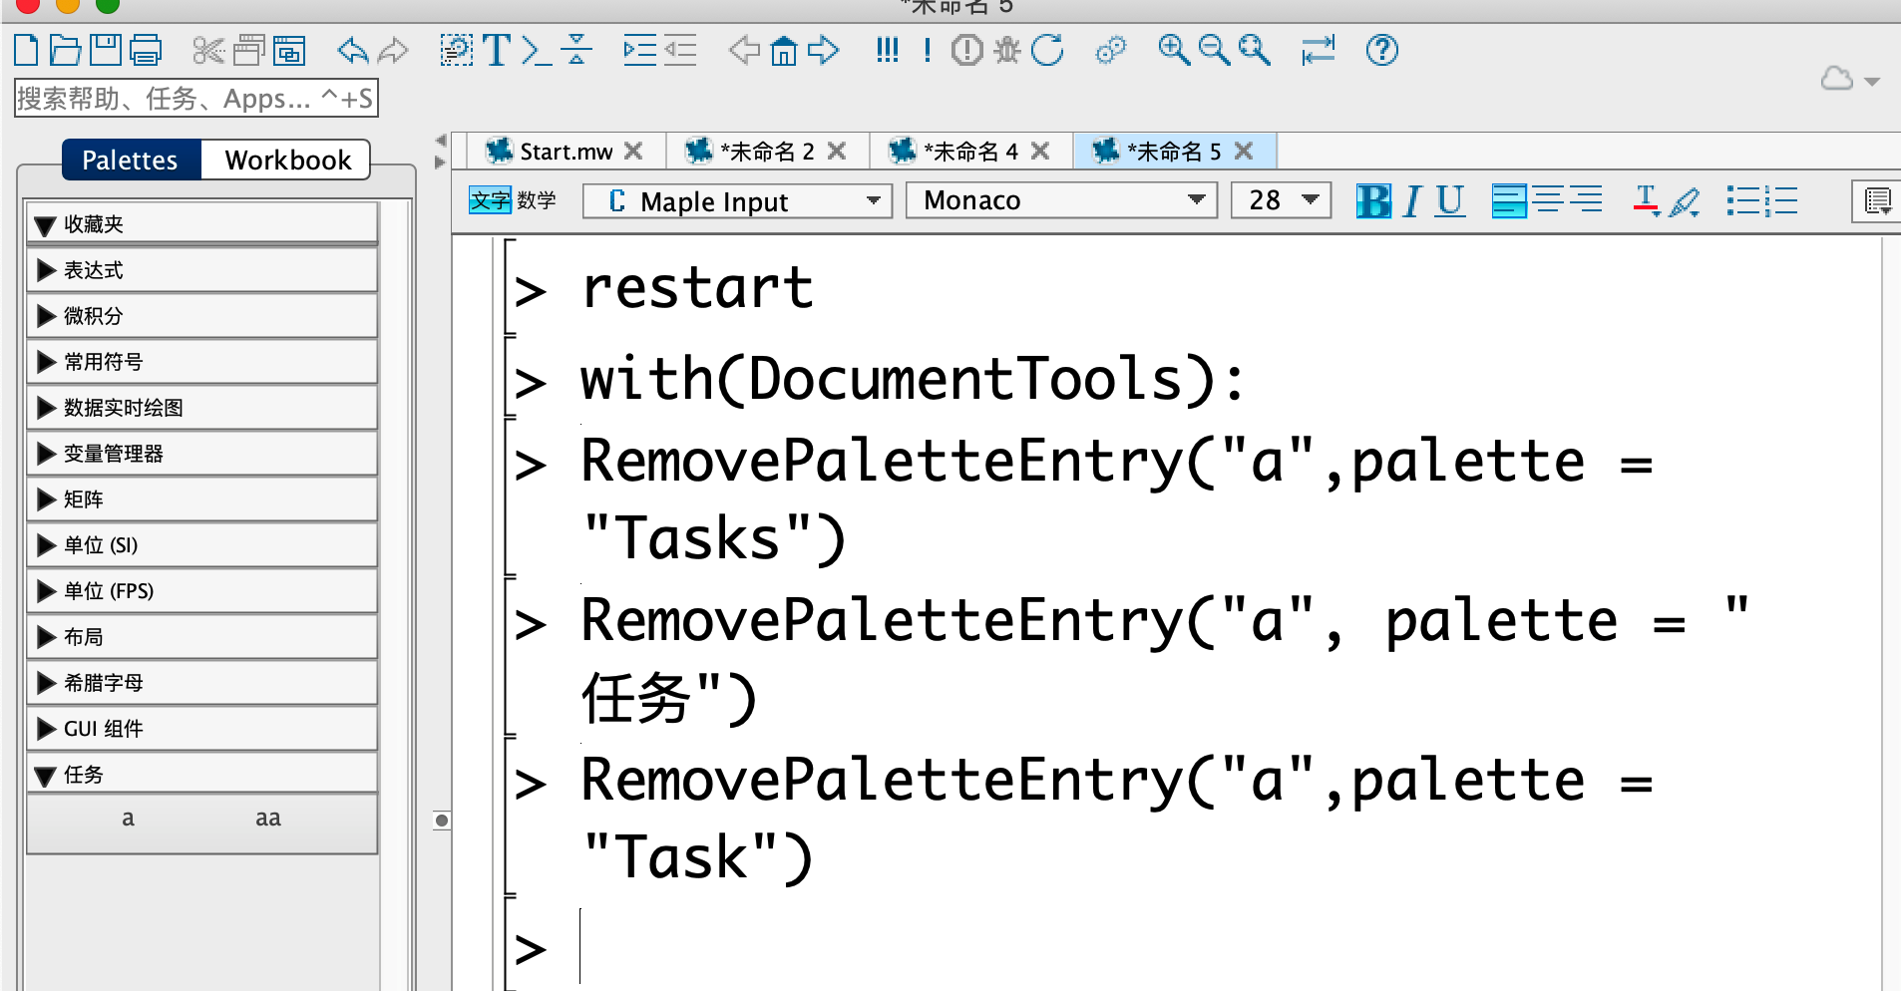The image size is (1901, 991).
Task: Copy selection using the copy icon
Action: tap(249, 50)
